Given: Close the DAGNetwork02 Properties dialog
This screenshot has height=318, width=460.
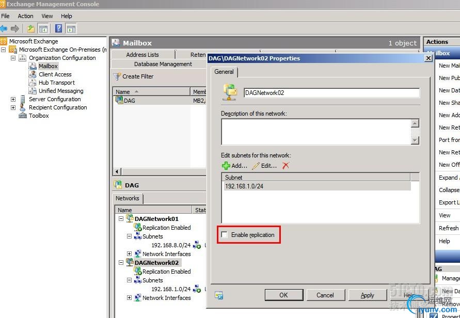Looking at the screenshot, I should (429, 58).
